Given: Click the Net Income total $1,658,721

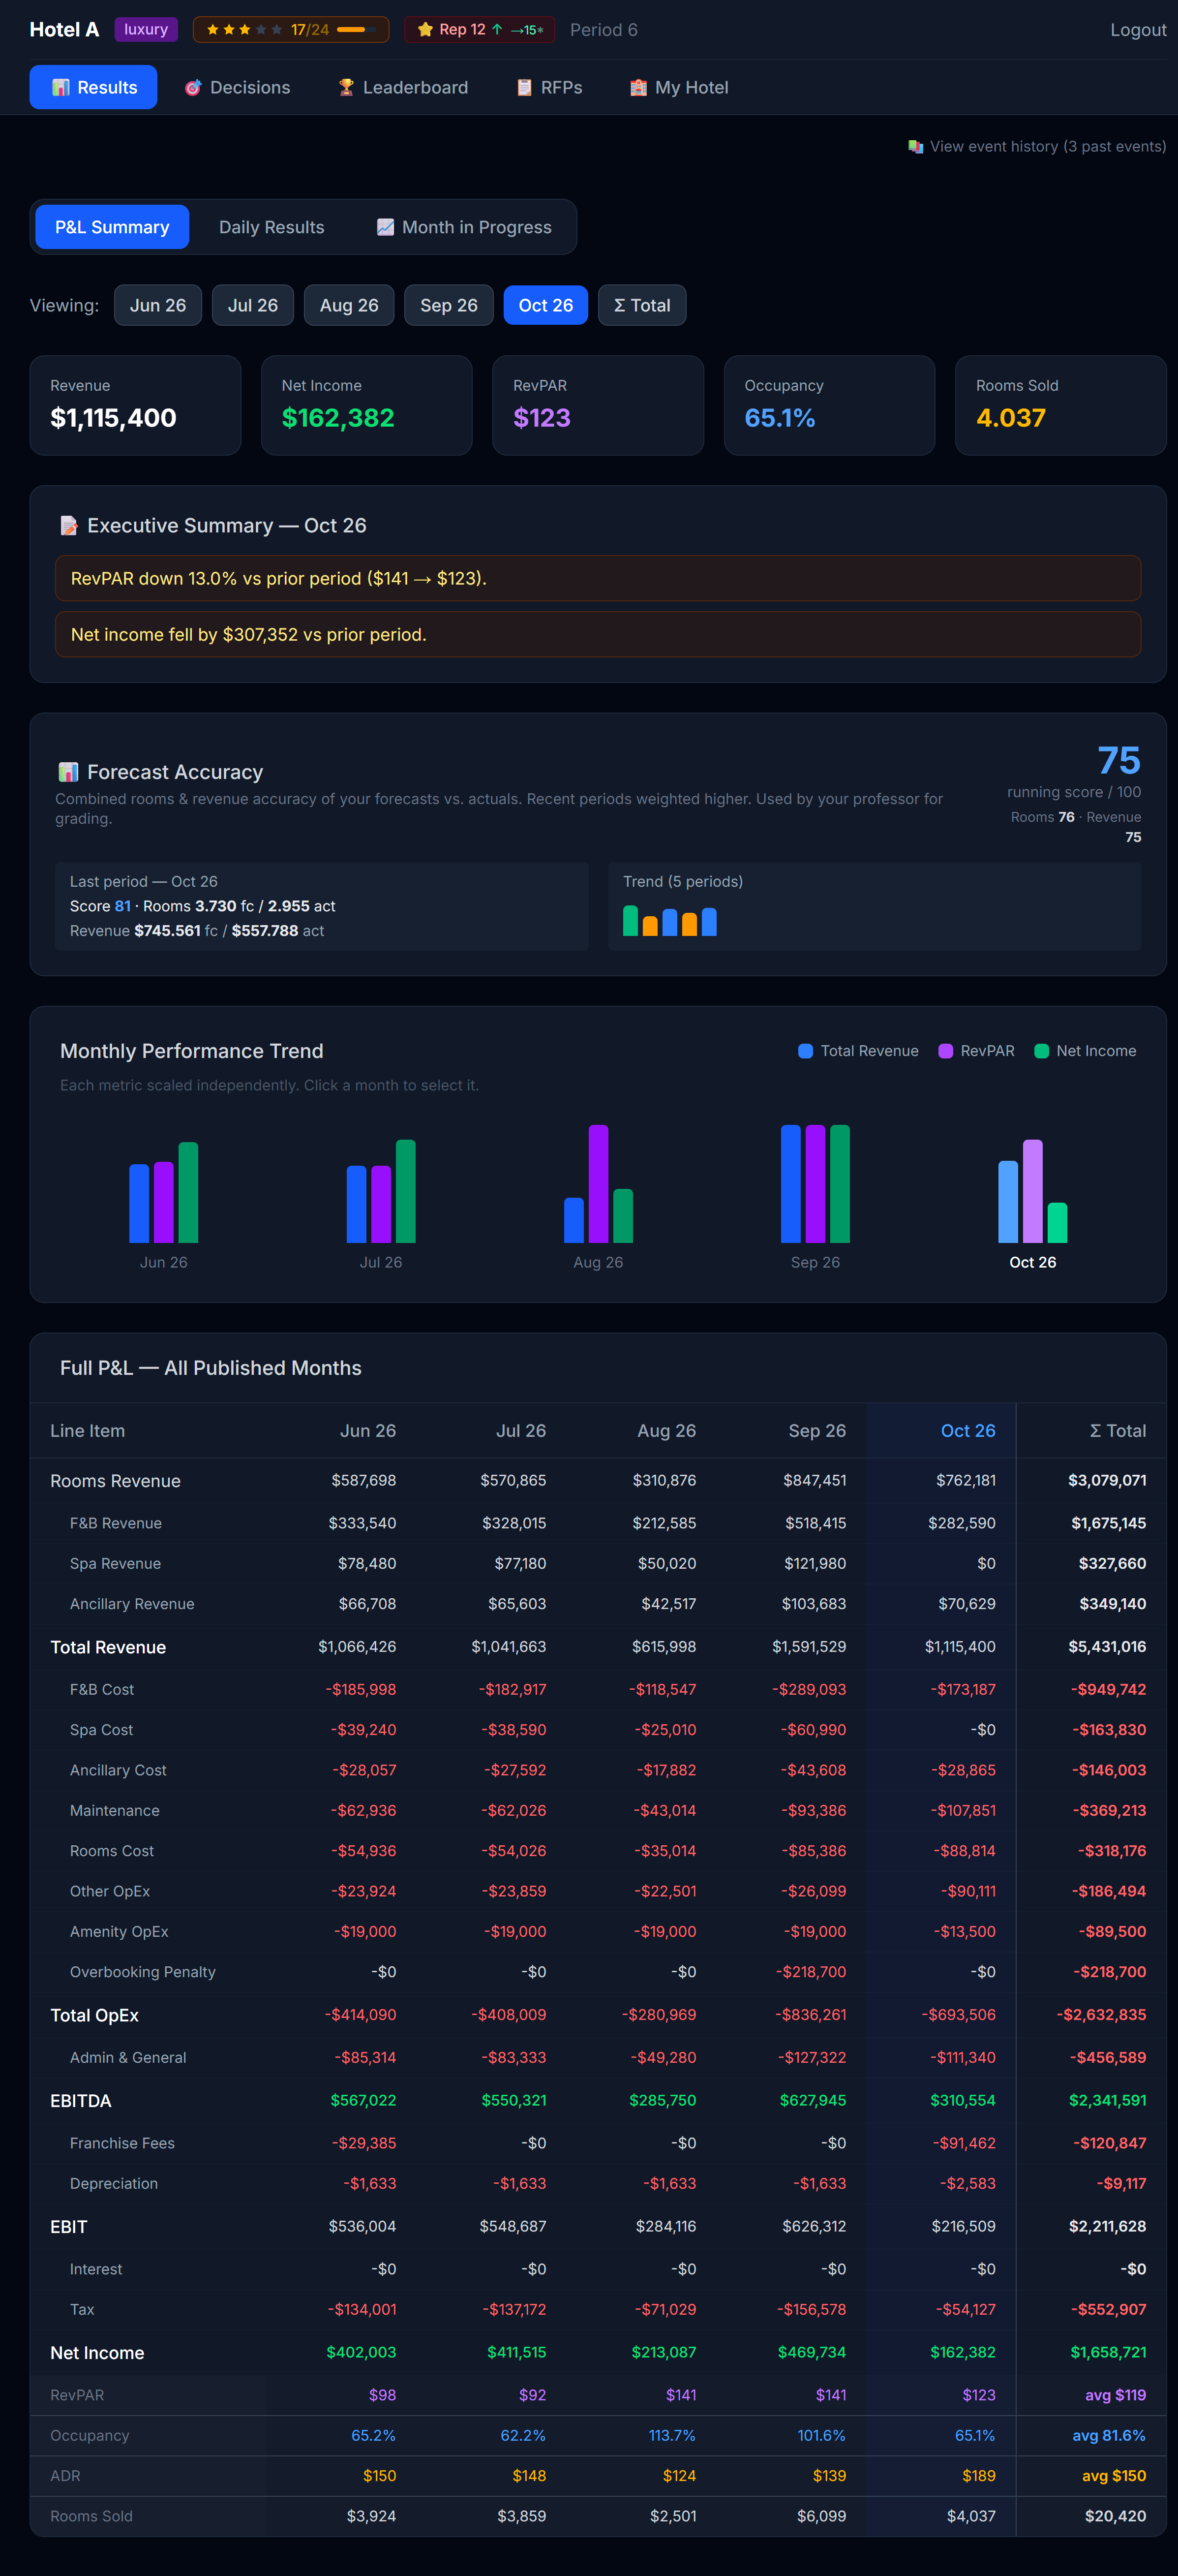Looking at the screenshot, I should (1108, 2353).
